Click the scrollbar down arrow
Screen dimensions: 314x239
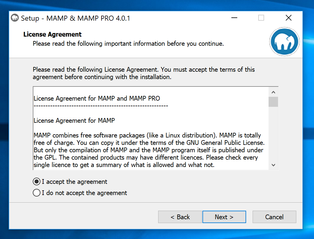(x=273, y=165)
